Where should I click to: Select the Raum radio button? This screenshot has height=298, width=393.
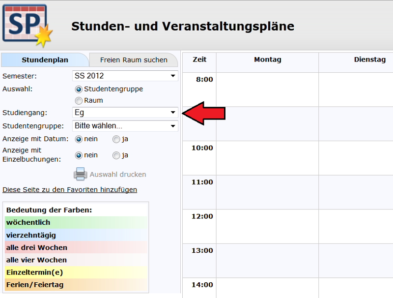pyautogui.click(x=79, y=101)
